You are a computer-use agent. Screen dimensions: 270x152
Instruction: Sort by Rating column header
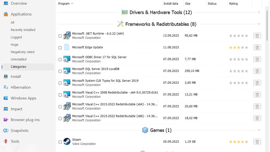tap(233, 4)
